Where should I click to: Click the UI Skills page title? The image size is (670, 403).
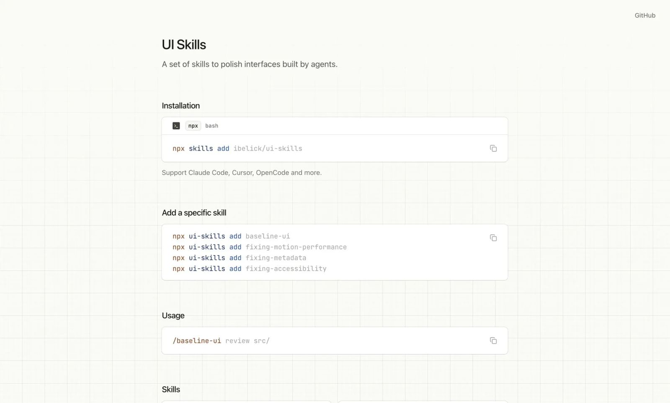pyautogui.click(x=184, y=44)
